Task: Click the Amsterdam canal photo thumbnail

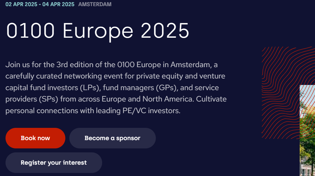Action: tap(307, 131)
